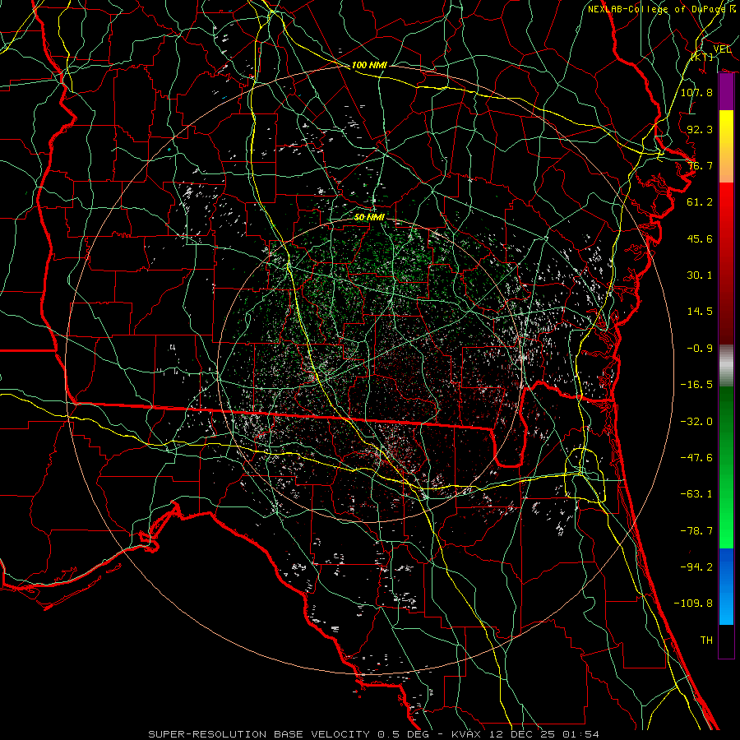Image resolution: width=740 pixels, height=740 pixels.
Task: Click the -63.1 legend value
Action: click(x=696, y=494)
